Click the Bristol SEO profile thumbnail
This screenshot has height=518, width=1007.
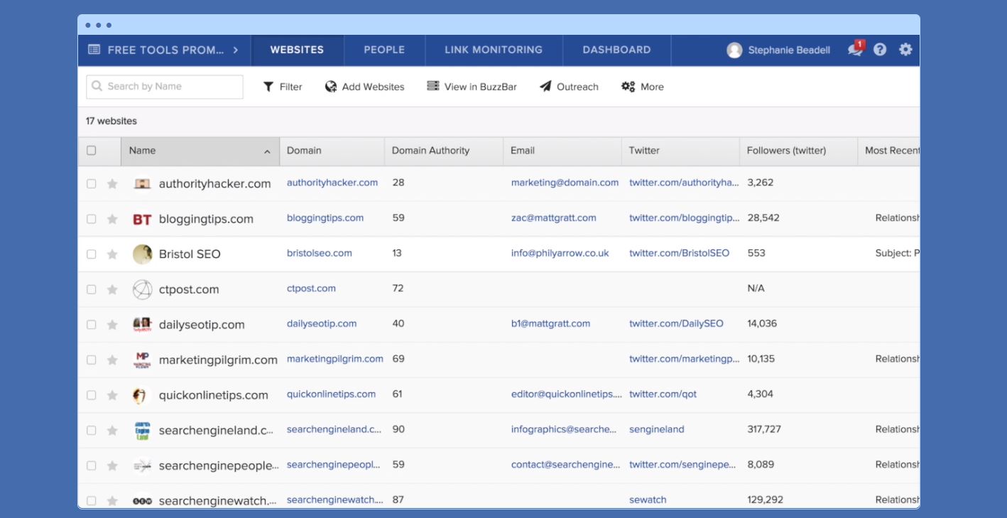(x=142, y=254)
